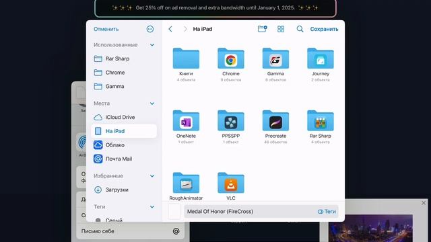Click the city skyline ad image
This screenshot has width=431, height=242.
pyautogui.click(x=371, y=229)
